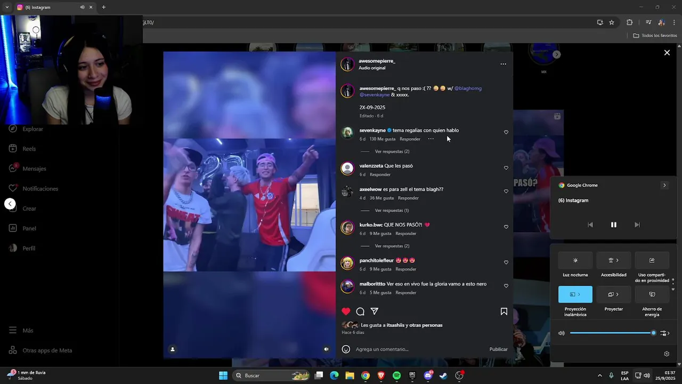Bookmark page with Chrome star icon
This screenshot has width=682, height=384.
coord(612,22)
